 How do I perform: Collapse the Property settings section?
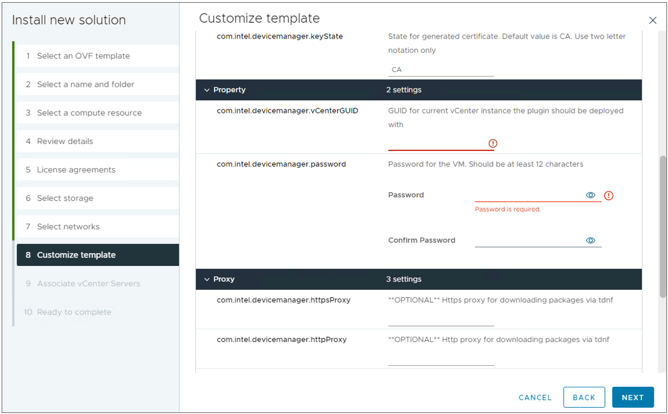(207, 90)
